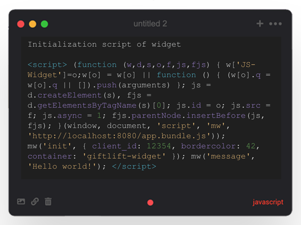Click the closing </script> tag in code

click(134, 166)
